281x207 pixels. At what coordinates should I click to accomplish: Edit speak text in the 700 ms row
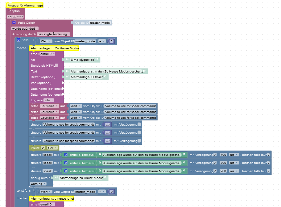(x=142, y=155)
